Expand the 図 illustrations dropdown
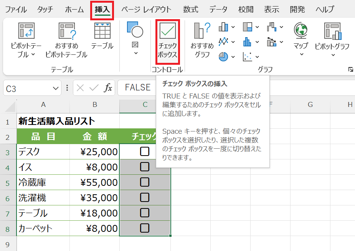This screenshot has width=355, height=251. [x=135, y=53]
